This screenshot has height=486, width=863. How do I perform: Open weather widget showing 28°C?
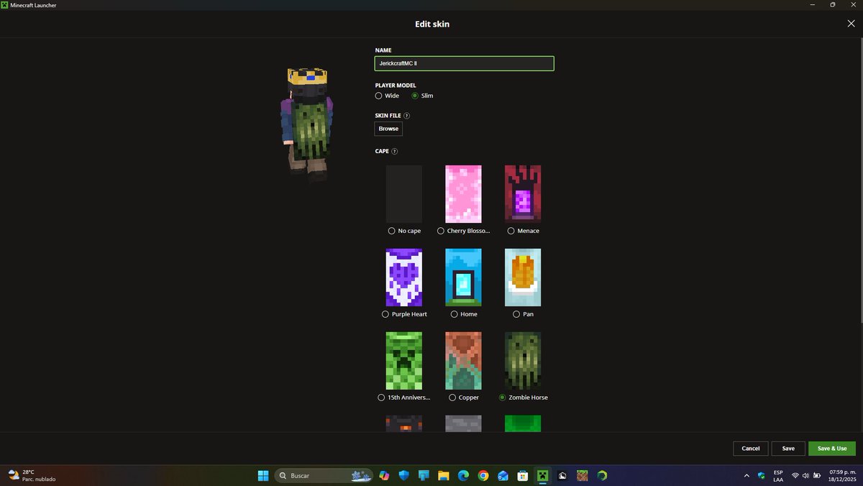coord(32,475)
